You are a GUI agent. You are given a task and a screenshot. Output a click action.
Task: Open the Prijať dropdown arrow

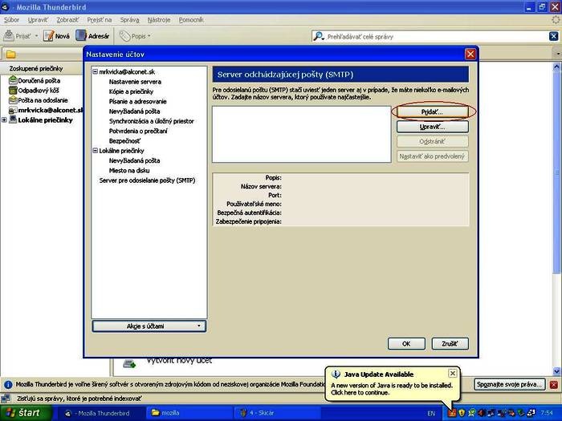click(x=36, y=36)
